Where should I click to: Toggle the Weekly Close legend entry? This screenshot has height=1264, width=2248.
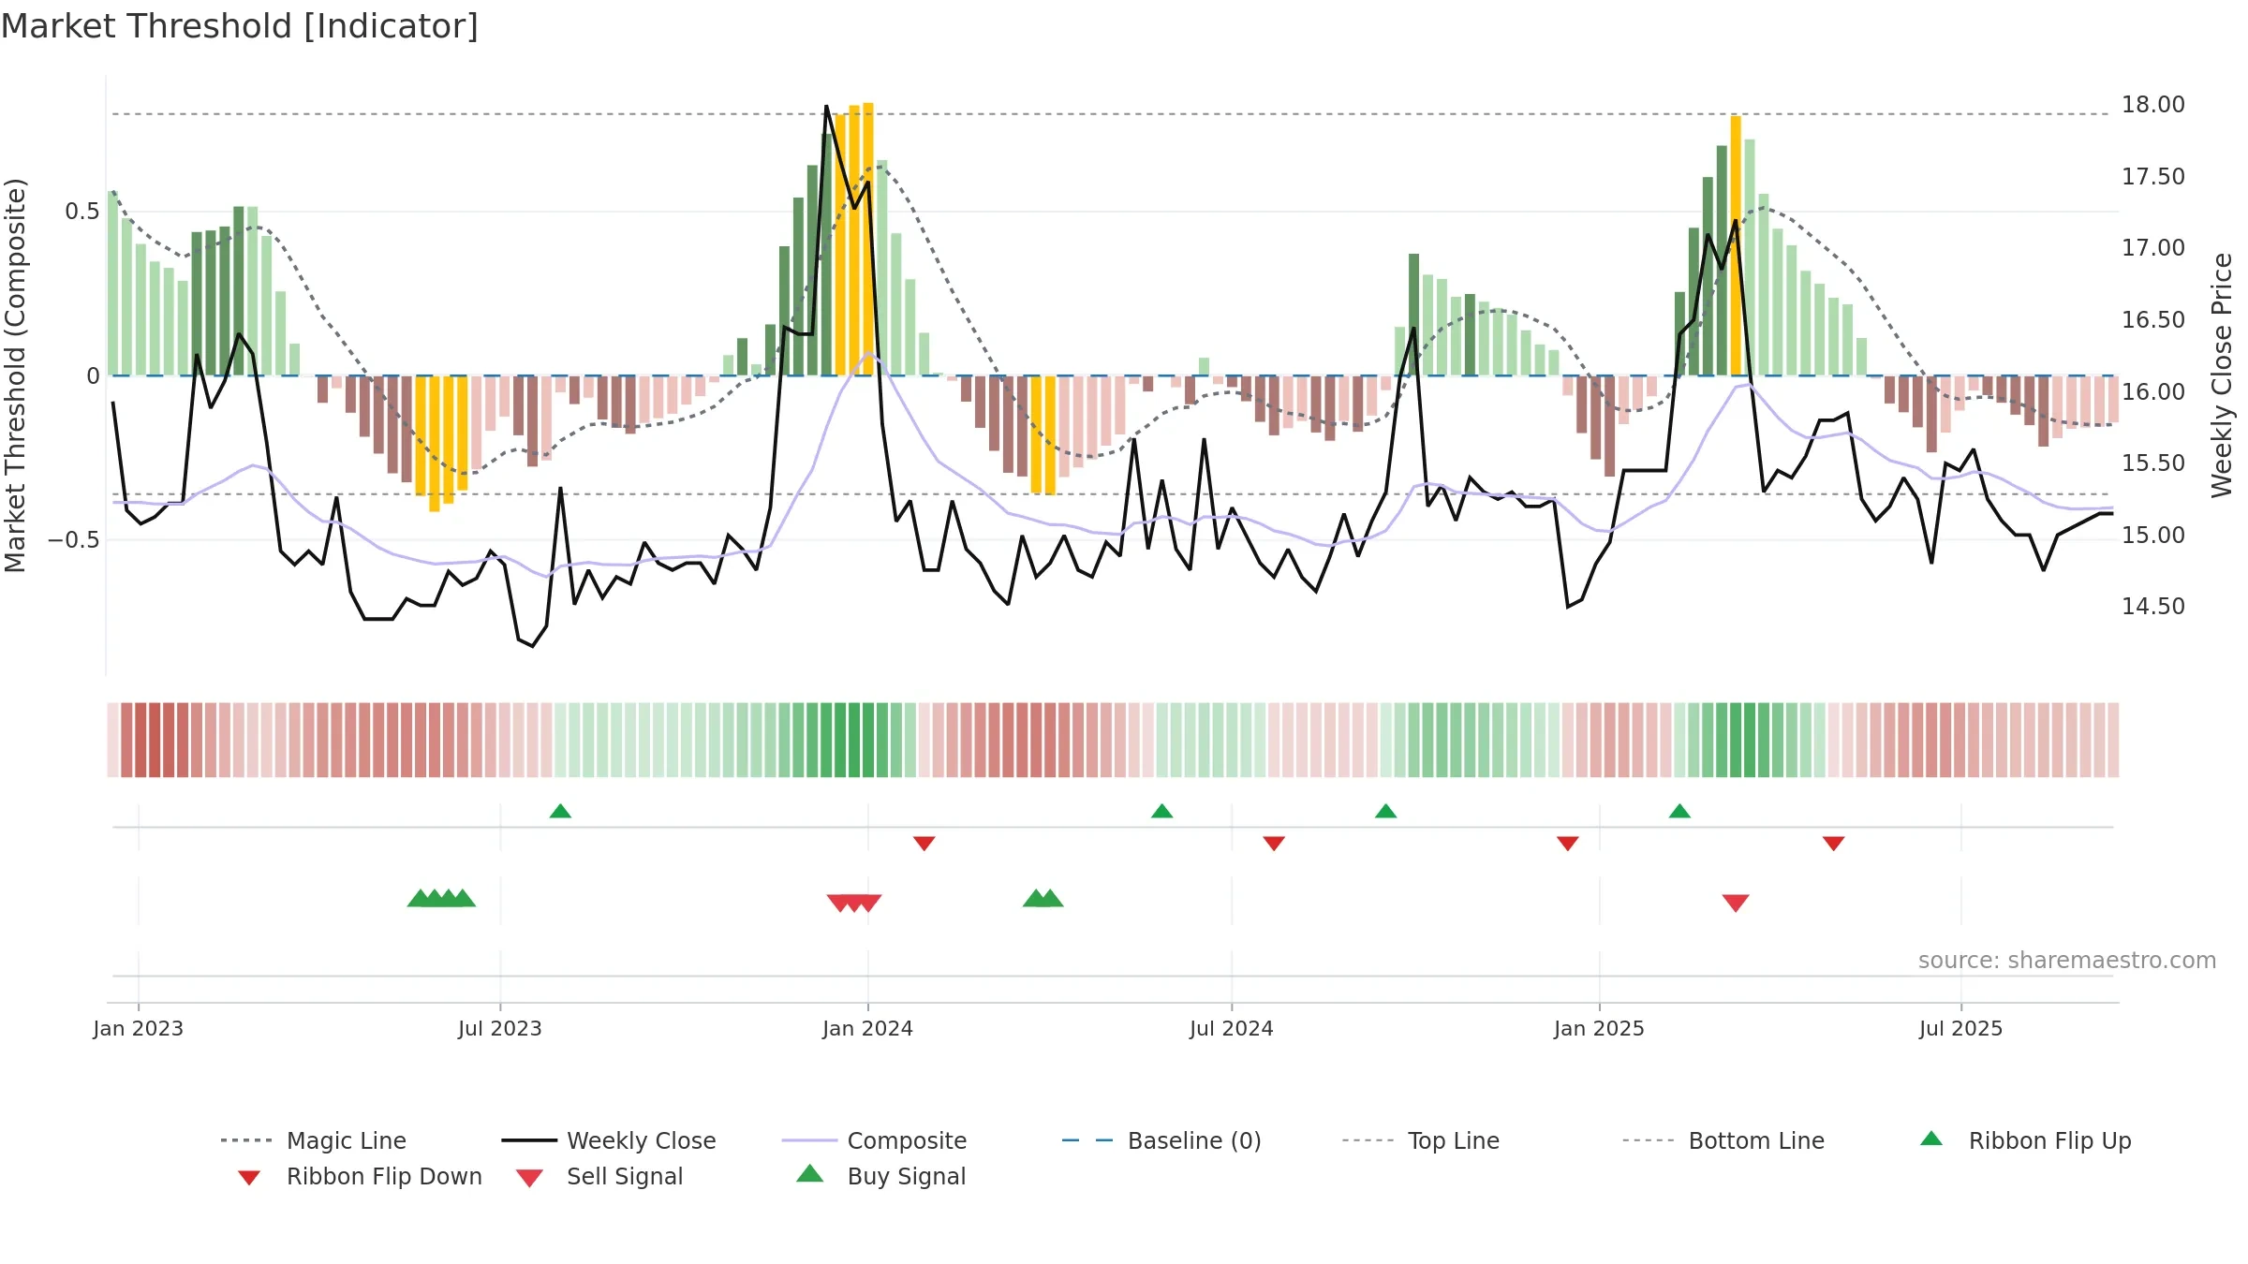(x=608, y=1140)
